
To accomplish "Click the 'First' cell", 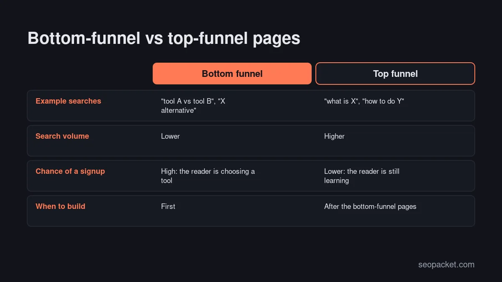I will click(x=168, y=206).
